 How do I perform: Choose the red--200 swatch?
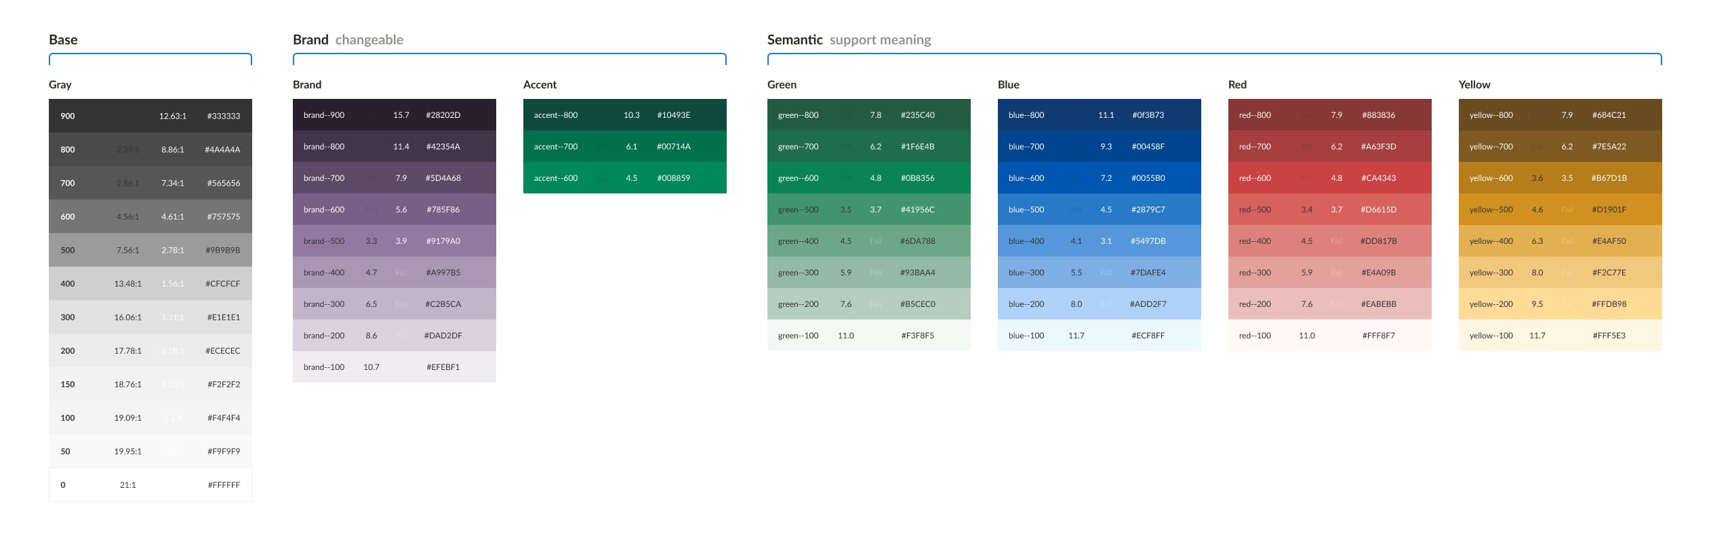point(1329,304)
